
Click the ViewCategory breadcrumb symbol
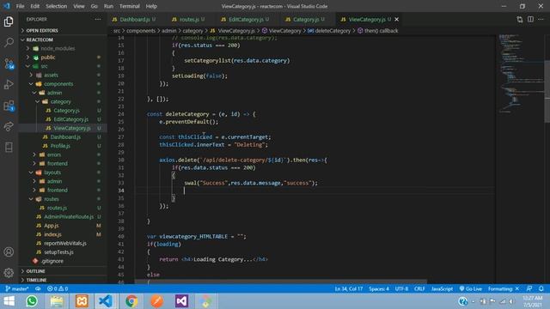pyautogui.click(x=281, y=31)
